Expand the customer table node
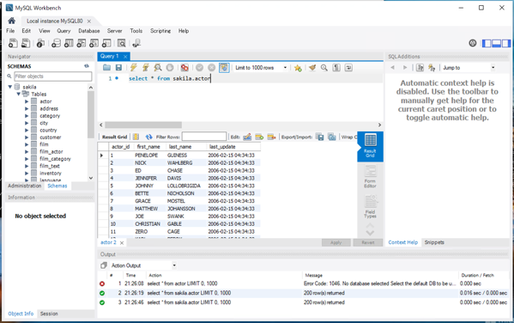514x323 pixels. coord(27,137)
